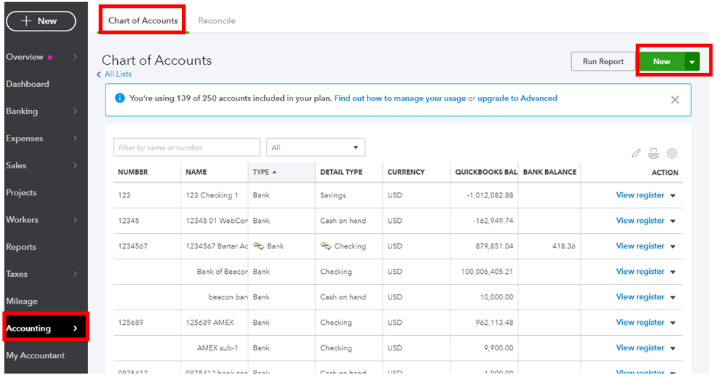The width and height of the screenshot is (727, 378).
Task: Click the -1,012,082.88 balance cell
Action: pos(490,195)
